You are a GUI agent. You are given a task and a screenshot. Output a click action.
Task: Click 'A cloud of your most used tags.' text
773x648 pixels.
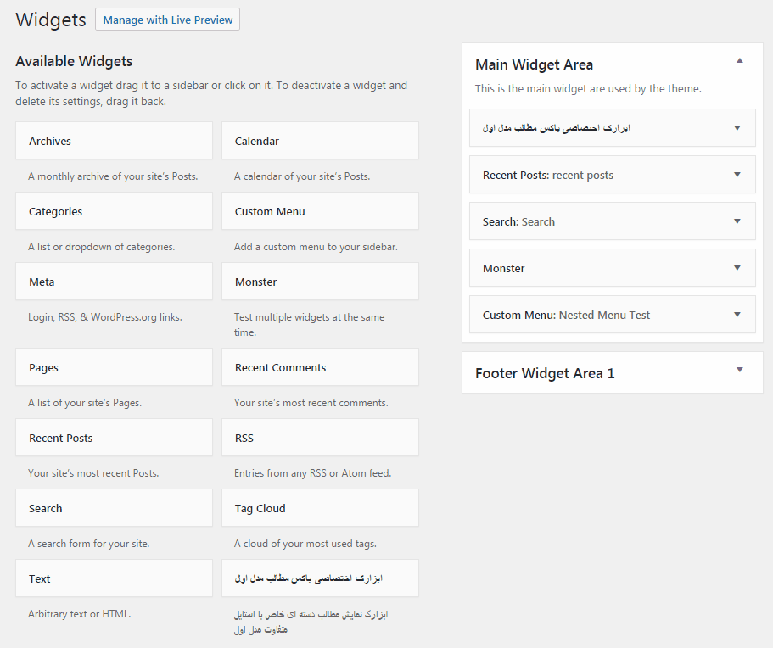(305, 544)
